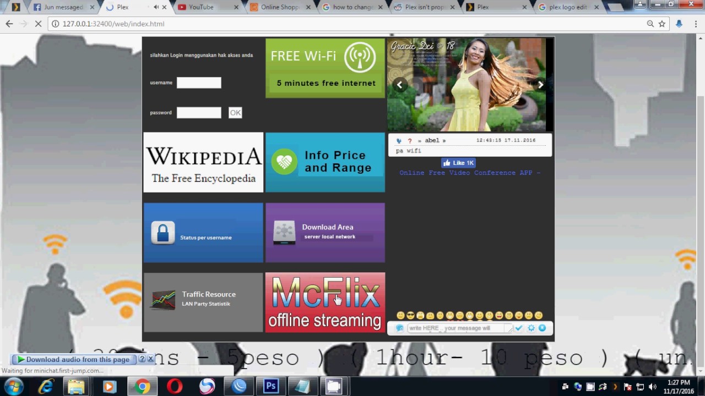This screenshot has height=396, width=705.
Task: Click the chat bubble icon left of message box
Action: point(400,328)
